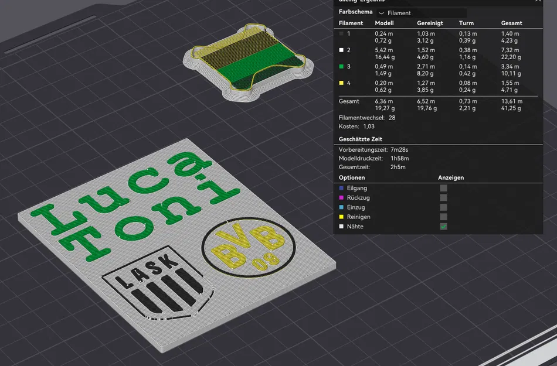557x366 pixels.
Task: Click the Kosten value 1,03
Action: [x=369, y=126]
